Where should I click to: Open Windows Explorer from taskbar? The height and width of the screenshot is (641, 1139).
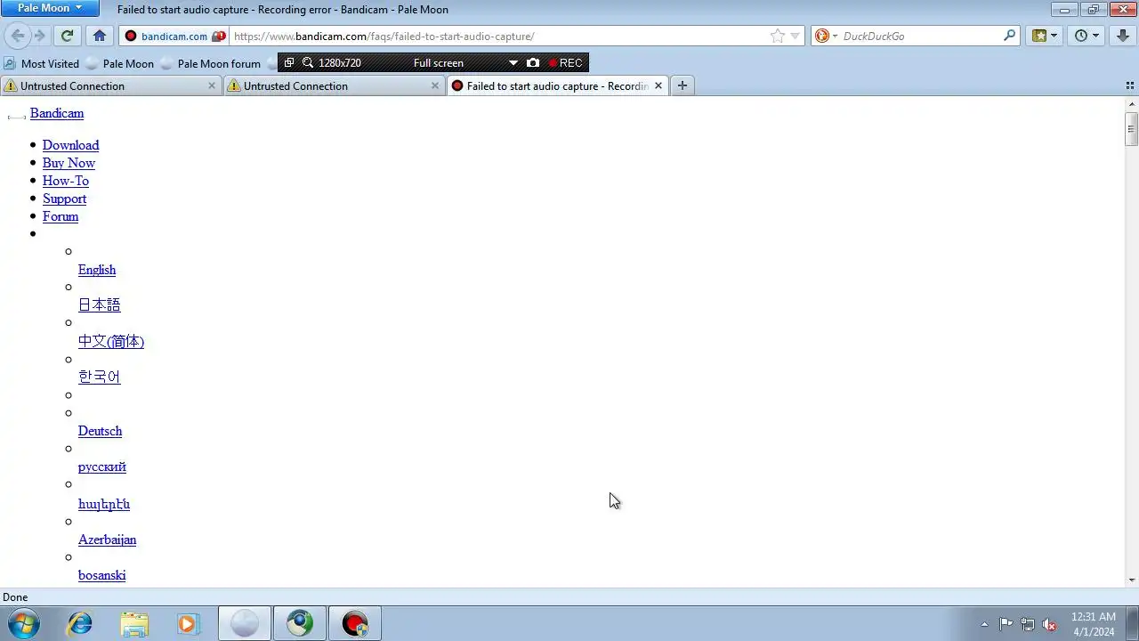point(134,623)
